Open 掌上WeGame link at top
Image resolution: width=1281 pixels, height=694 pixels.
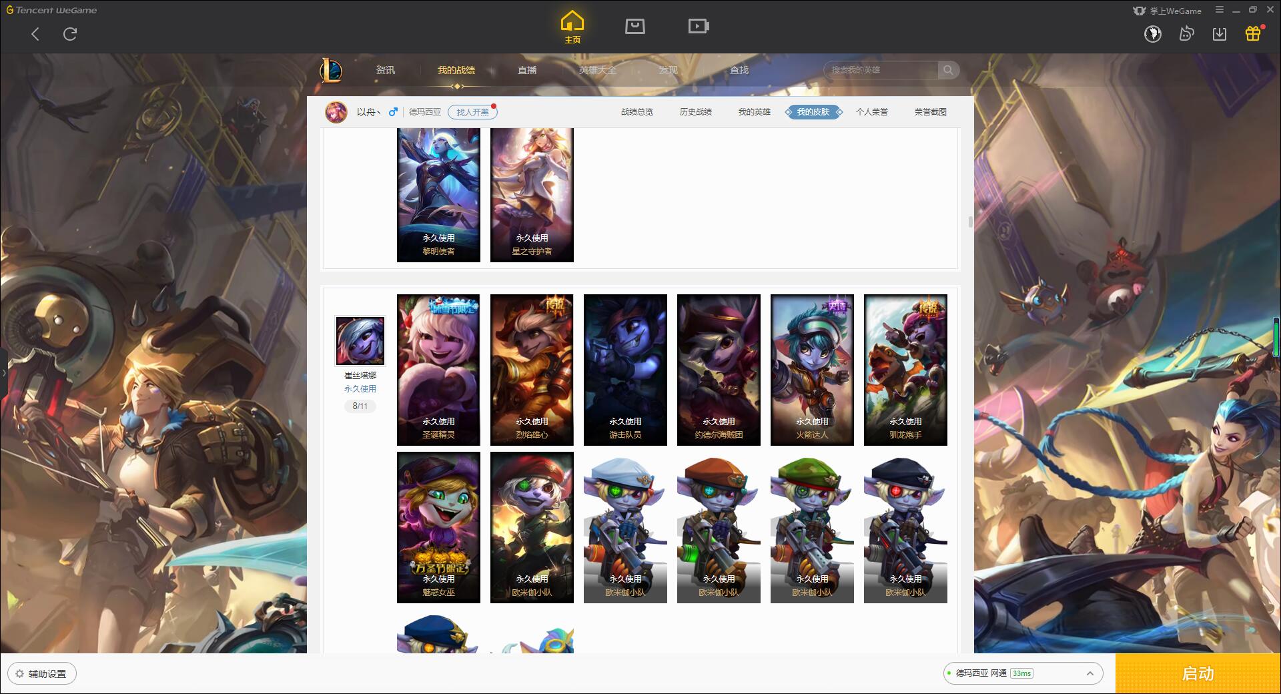point(1167,11)
